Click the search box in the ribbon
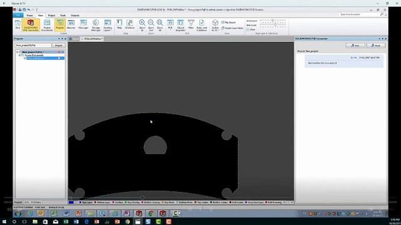The image size is (401, 225). coord(361,14)
